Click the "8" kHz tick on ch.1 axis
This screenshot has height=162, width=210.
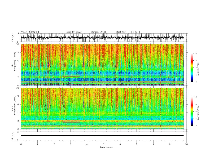click(x=19, y=52)
